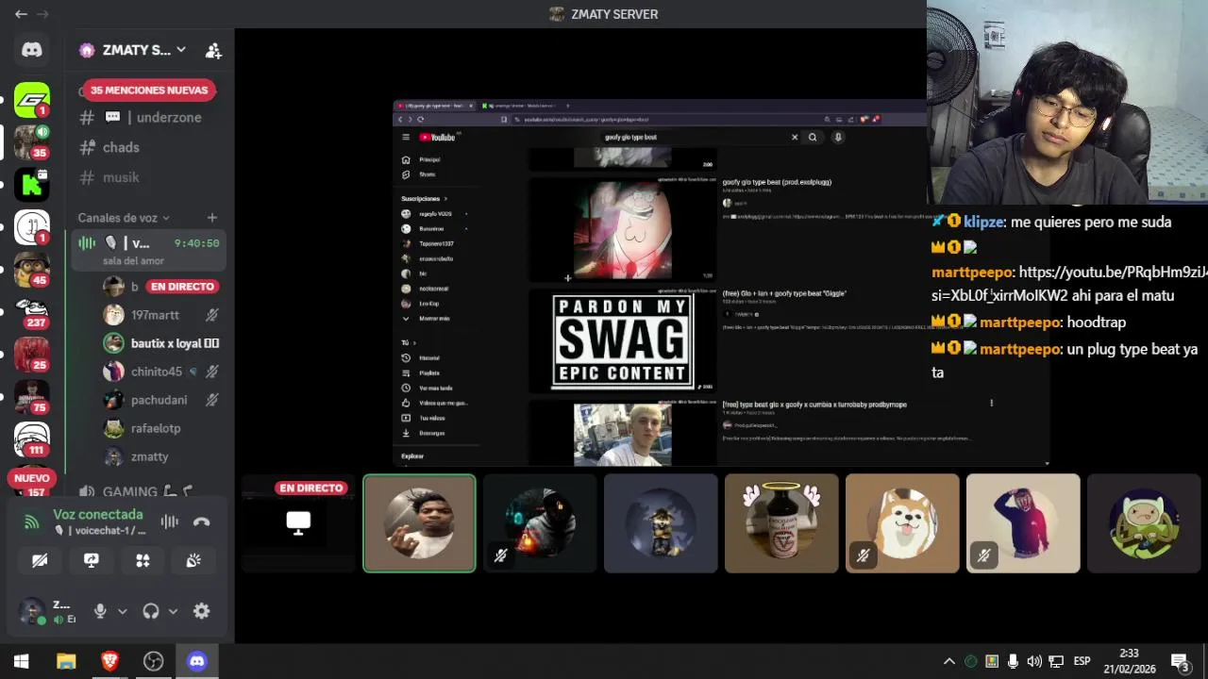This screenshot has width=1208, height=679.
Task: Select user 197martt in voice list
Action: [x=160, y=315]
